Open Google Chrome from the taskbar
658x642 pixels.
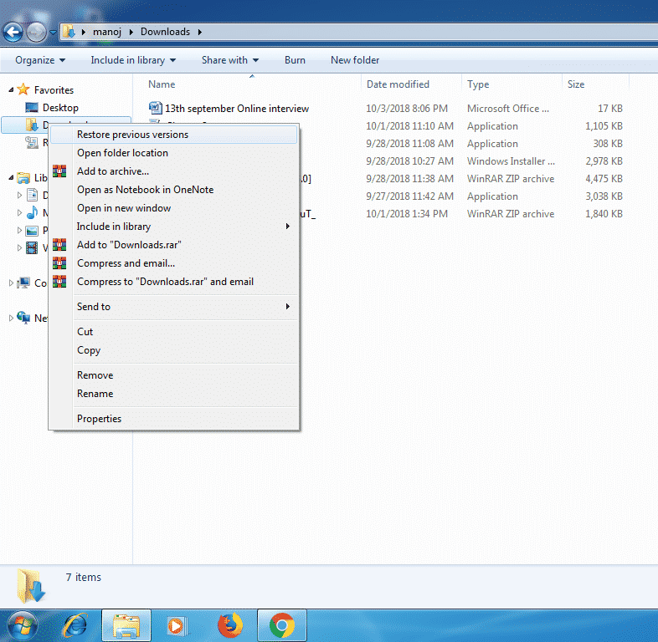[x=281, y=625]
